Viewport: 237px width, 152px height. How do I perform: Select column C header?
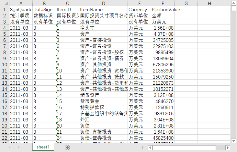coord(68,3)
